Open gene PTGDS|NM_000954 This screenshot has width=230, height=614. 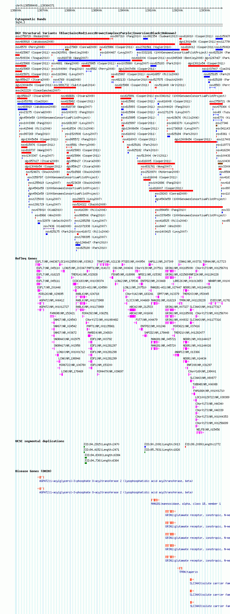click(123, 265)
